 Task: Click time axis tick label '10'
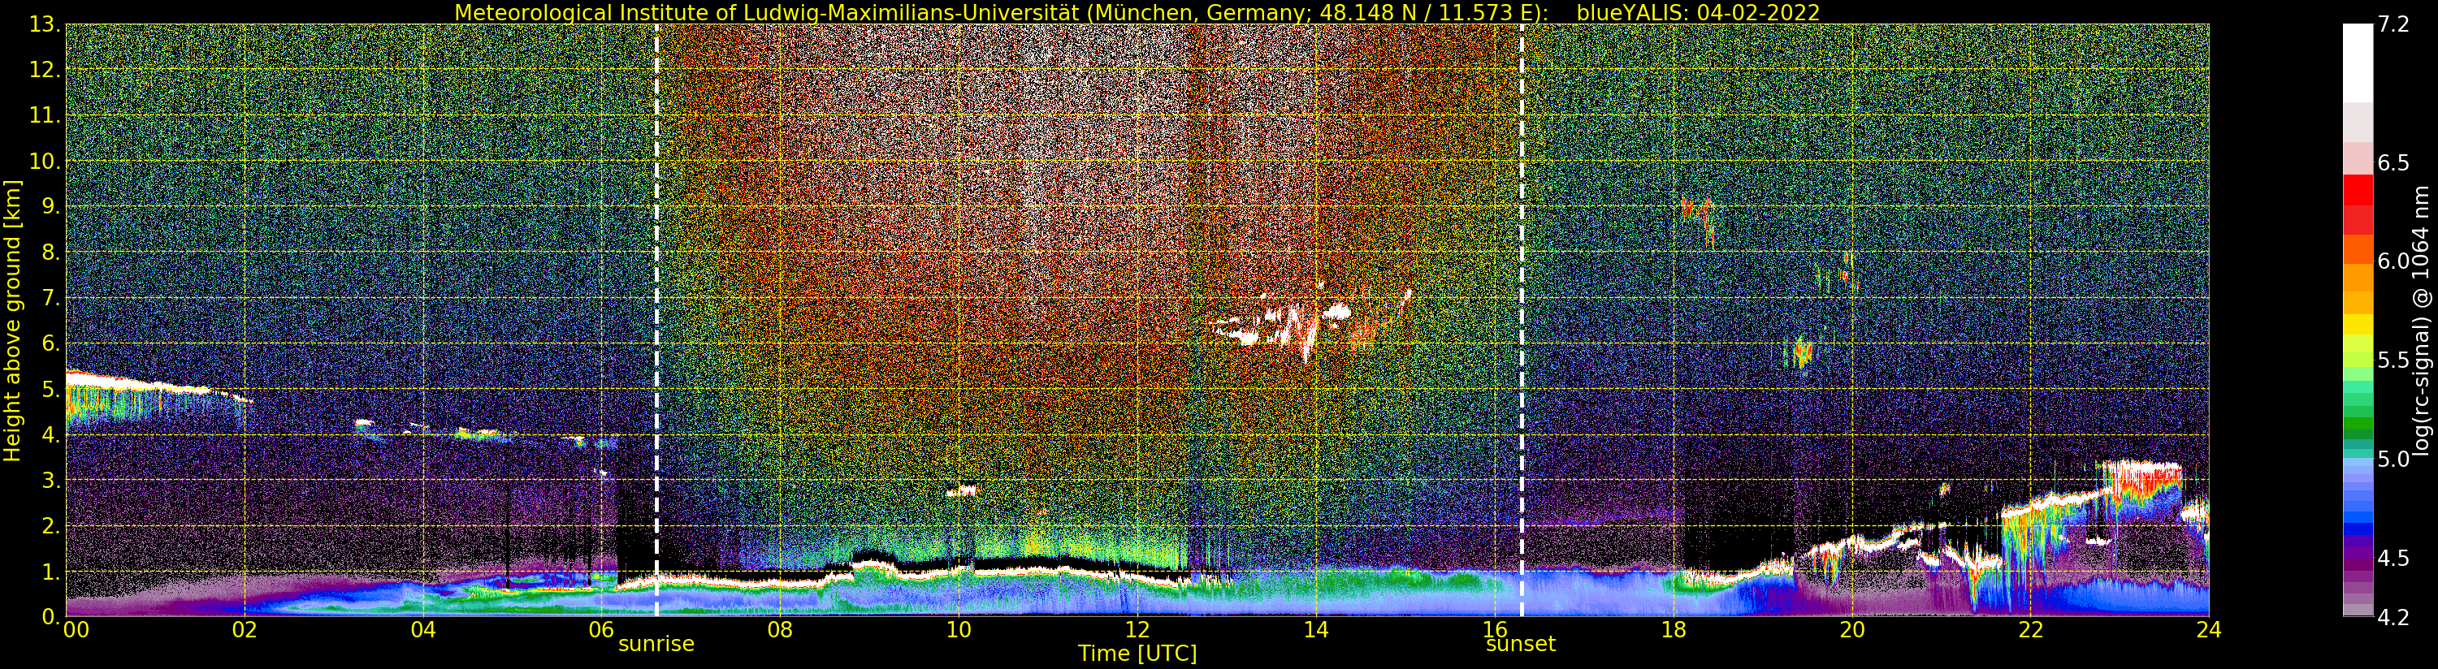pyautogui.click(x=959, y=630)
